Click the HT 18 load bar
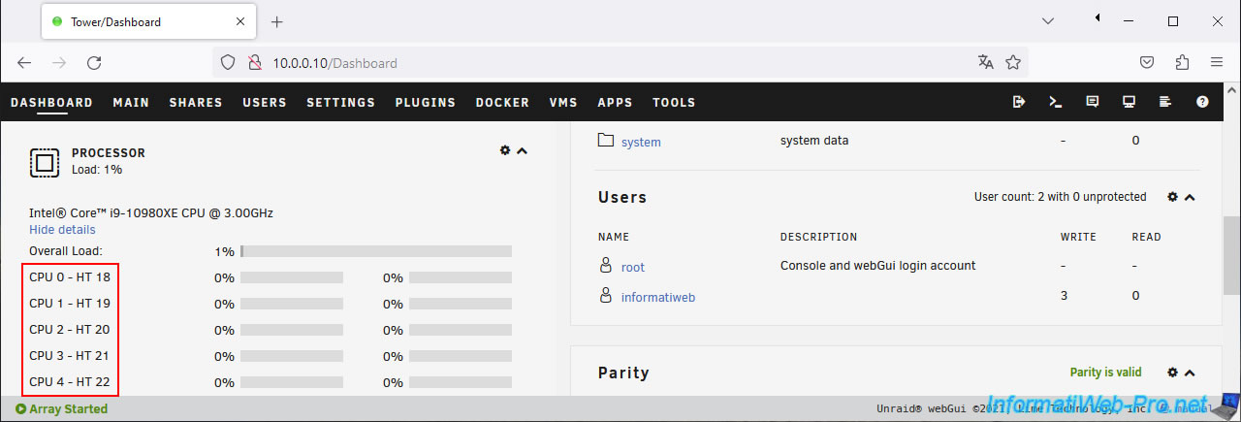The height and width of the screenshot is (422, 1241). 461,277
